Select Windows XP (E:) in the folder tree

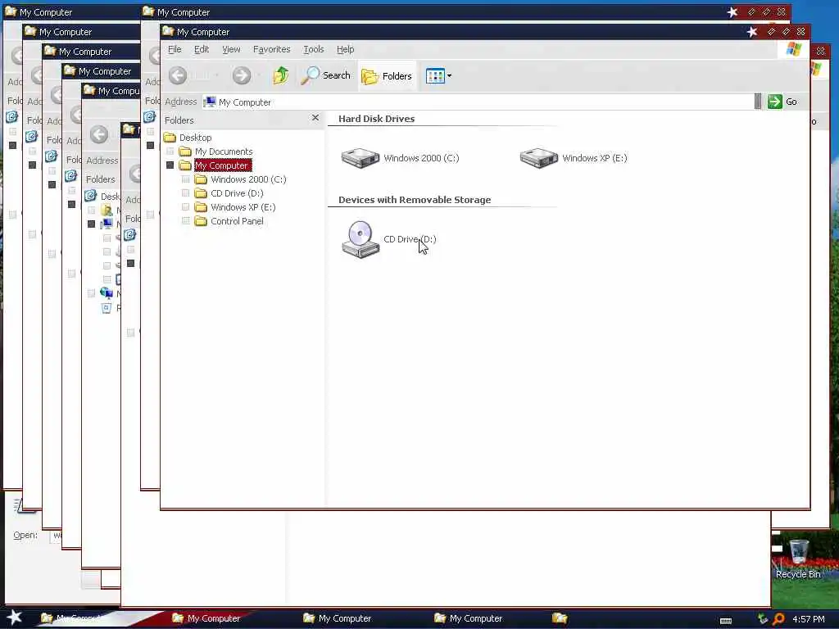tap(243, 207)
